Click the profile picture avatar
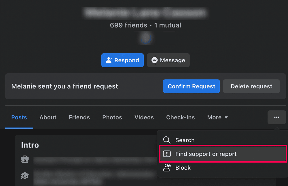Viewport: 288px width, 186px height. click(146, 38)
